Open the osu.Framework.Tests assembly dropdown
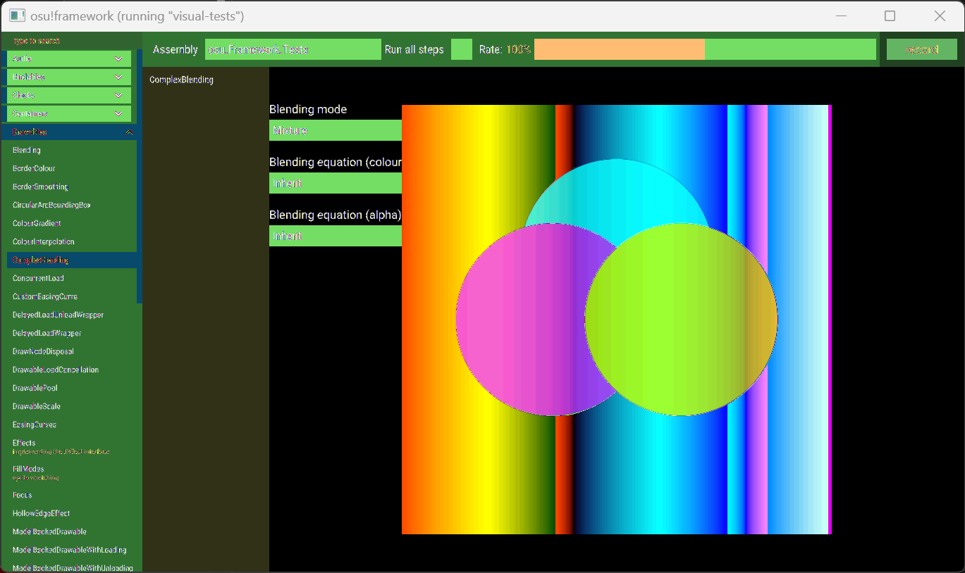 pos(293,49)
